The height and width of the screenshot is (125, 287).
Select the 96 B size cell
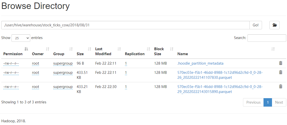pos(80,63)
